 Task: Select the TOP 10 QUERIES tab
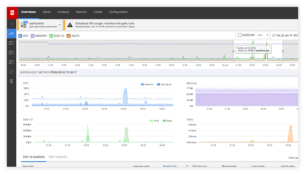pos(34,157)
